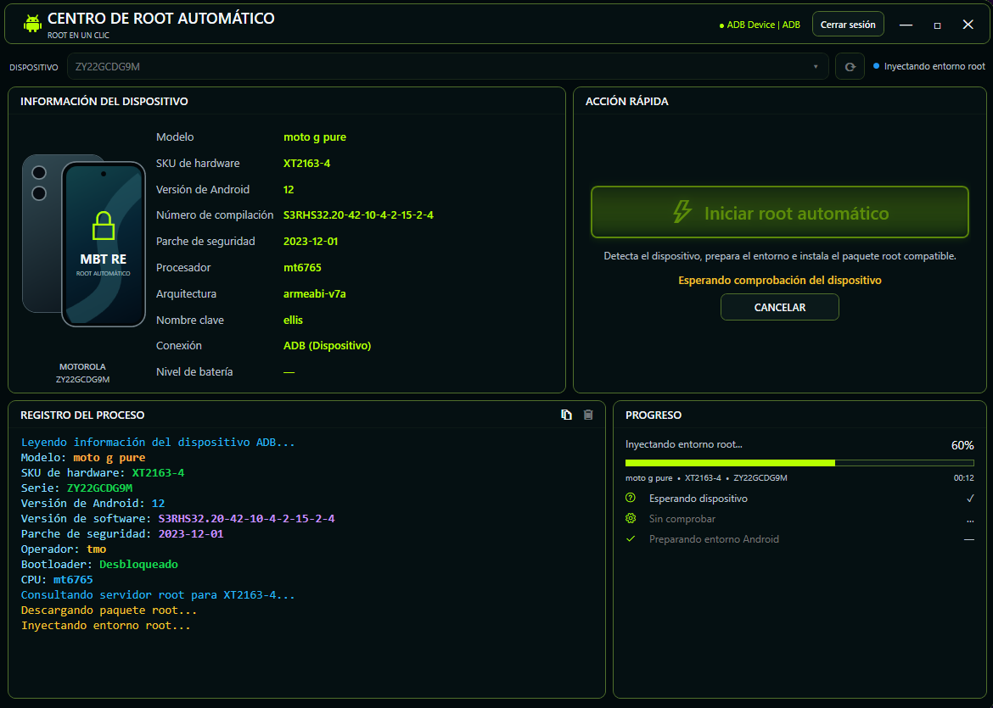Click the MOTOROLA label under phone image
This screenshot has height=708, width=993.
82,367
